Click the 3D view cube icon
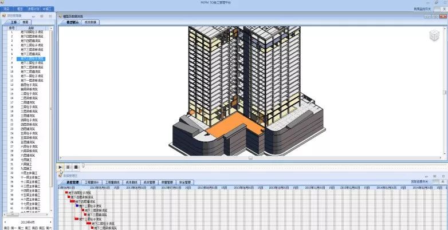This screenshot has width=448, height=230. coord(434,35)
